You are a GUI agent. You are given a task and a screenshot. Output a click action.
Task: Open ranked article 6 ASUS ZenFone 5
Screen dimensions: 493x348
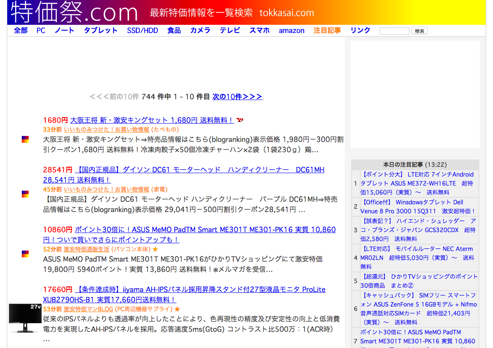(x=419, y=309)
